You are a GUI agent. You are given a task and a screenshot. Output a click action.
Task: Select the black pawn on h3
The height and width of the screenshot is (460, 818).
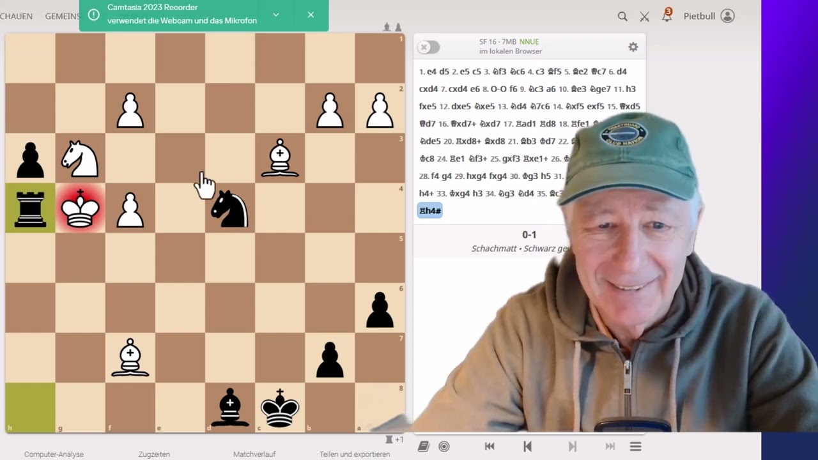(30, 158)
